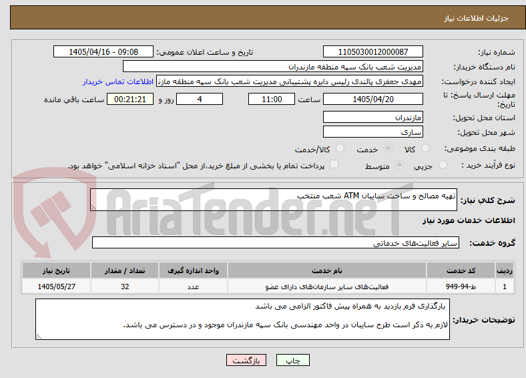Image resolution: width=526 pixels, height=378 pixels.
Task: Click the جزئیات اطلاعات نیاز header title
Action: pos(477,18)
